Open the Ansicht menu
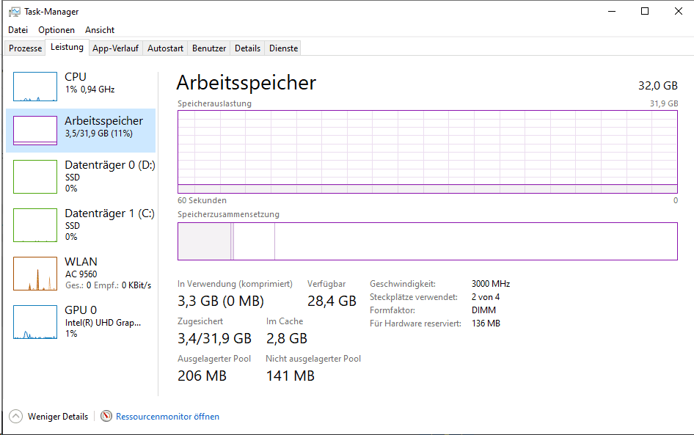 point(100,30)
